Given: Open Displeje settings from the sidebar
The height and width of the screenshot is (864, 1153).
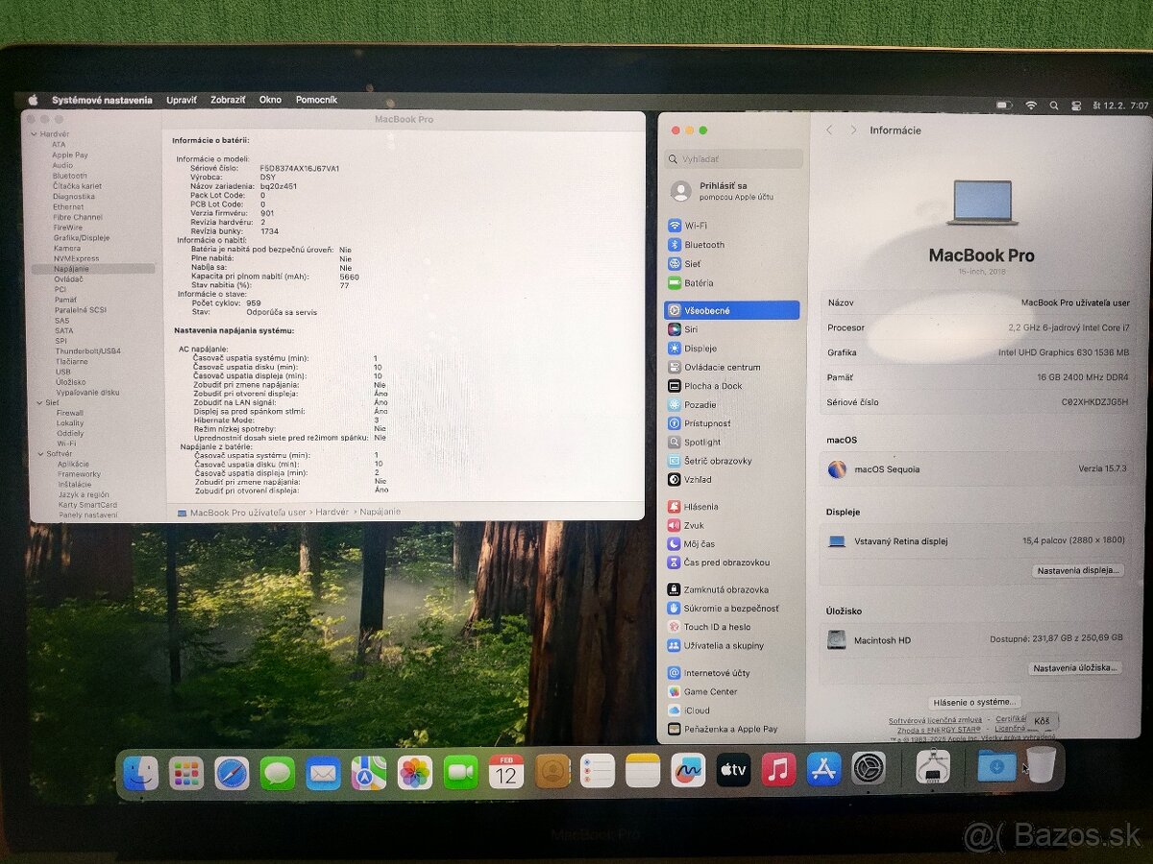Looking at the screenshot, I should pyautogui.click(x=699, y=348).
